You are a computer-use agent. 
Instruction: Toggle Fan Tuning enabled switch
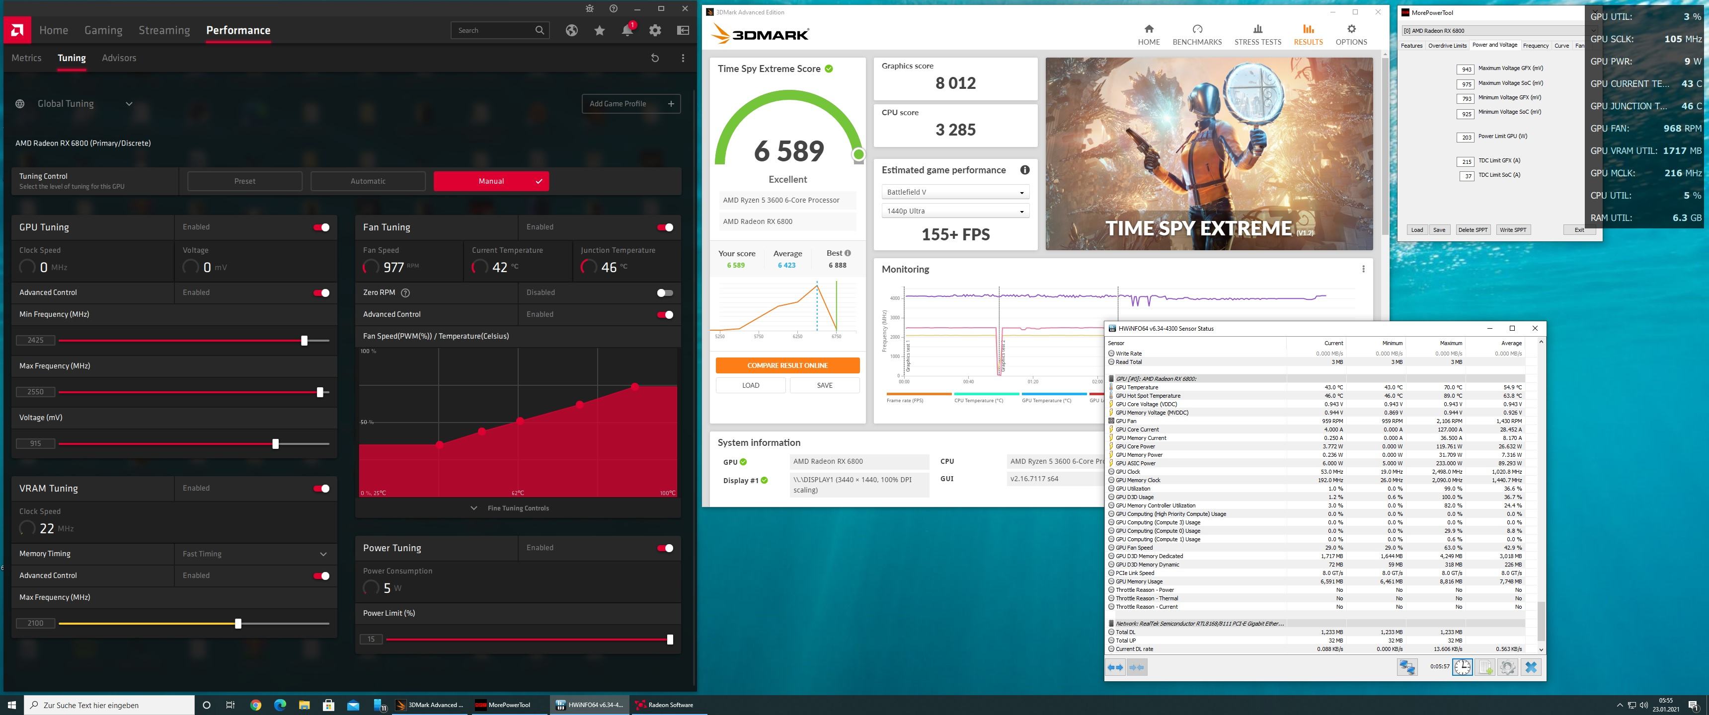tap(665, 227)
